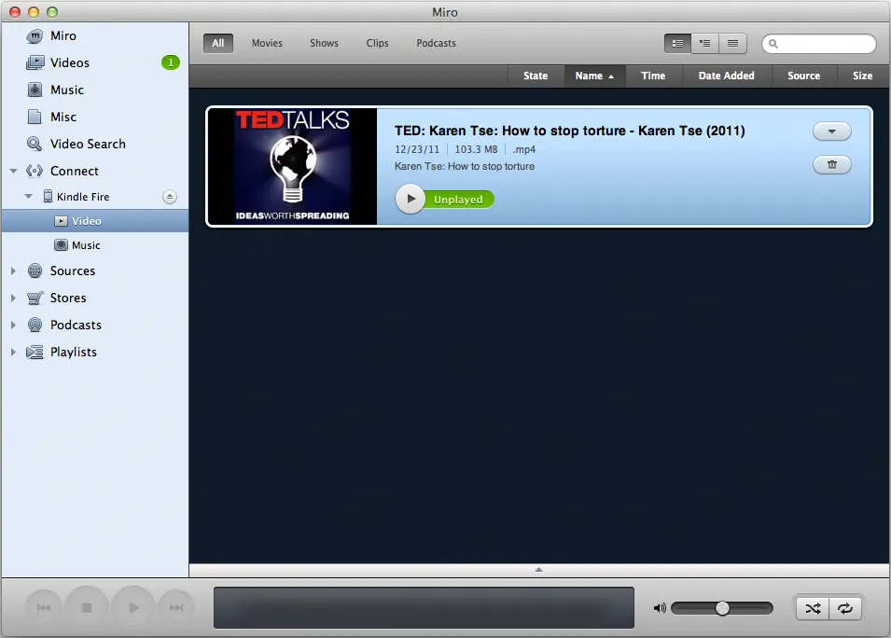This screenshot has width=891, height=638.
Task: Expand the Podcasts section
Action: click(x=13, y=325)
